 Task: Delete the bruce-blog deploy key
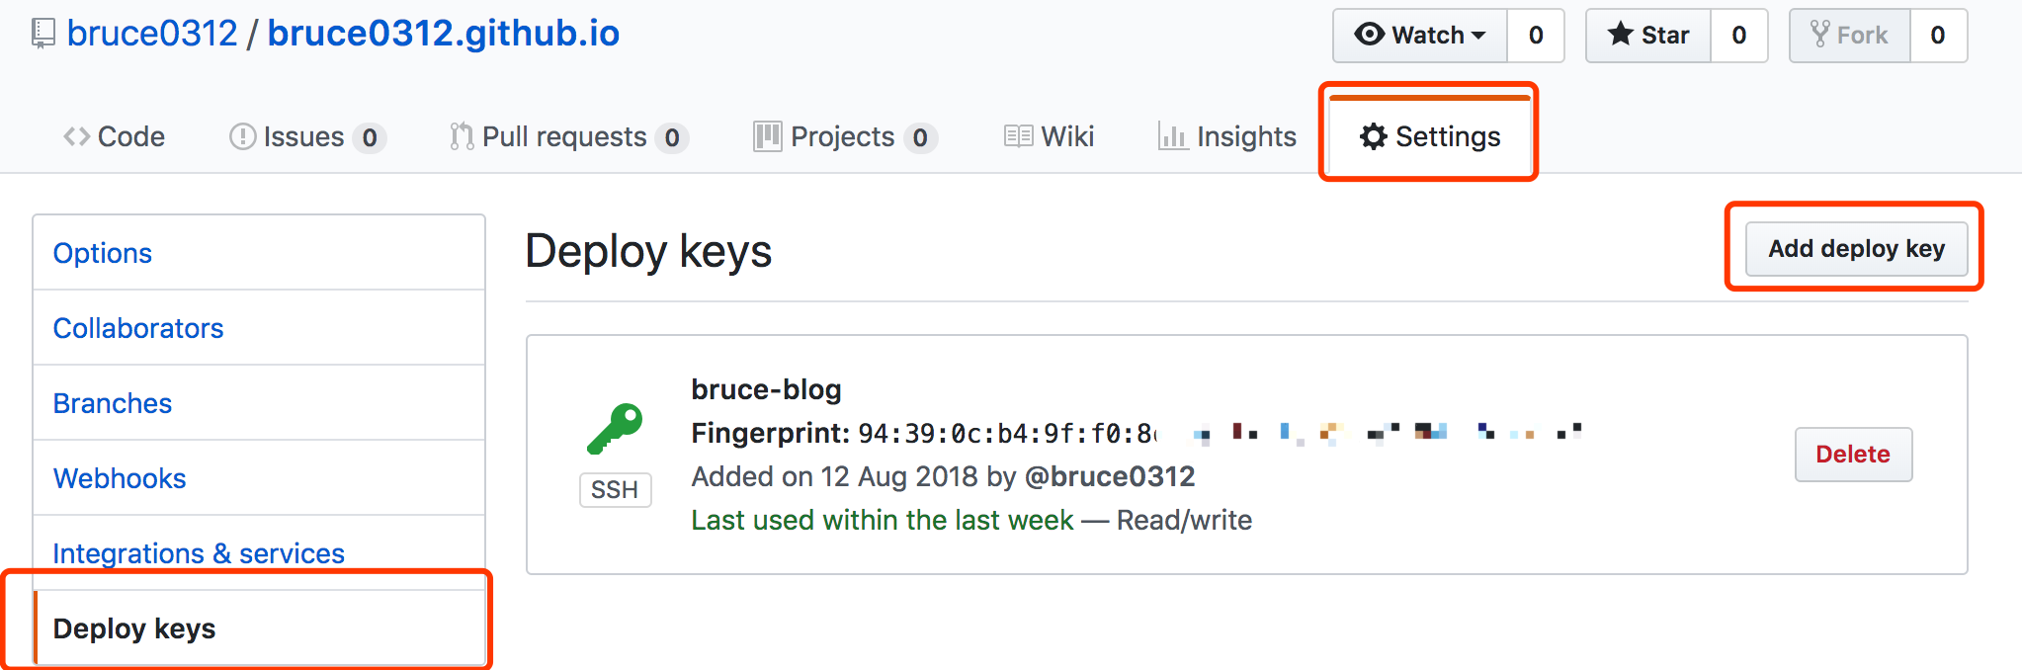(x=1853, y=455)
